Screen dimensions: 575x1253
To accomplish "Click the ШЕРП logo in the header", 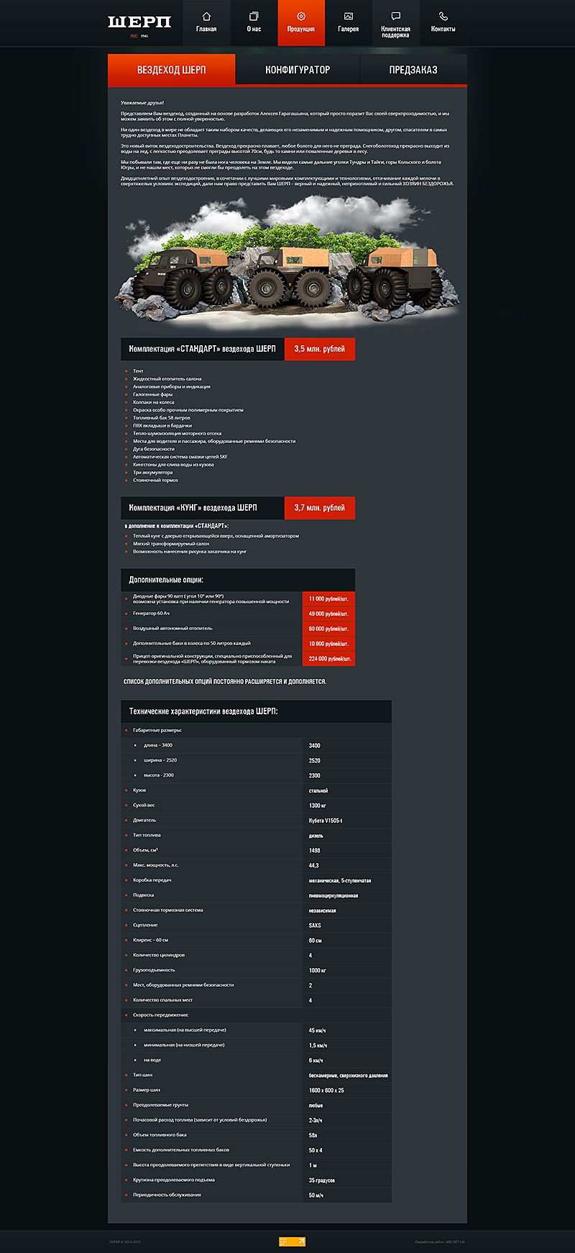I will (139, 22).
